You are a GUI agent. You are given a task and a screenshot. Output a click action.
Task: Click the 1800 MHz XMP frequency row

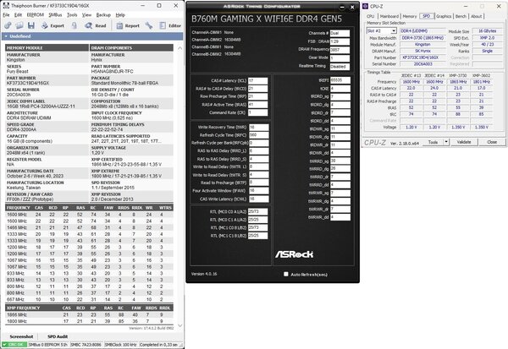click(x=90, y=321)
